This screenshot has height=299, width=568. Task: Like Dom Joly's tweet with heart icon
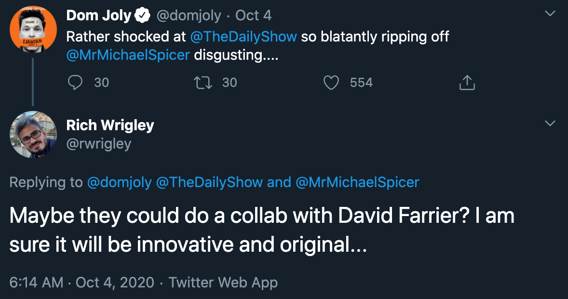click(x=331, y=83)
